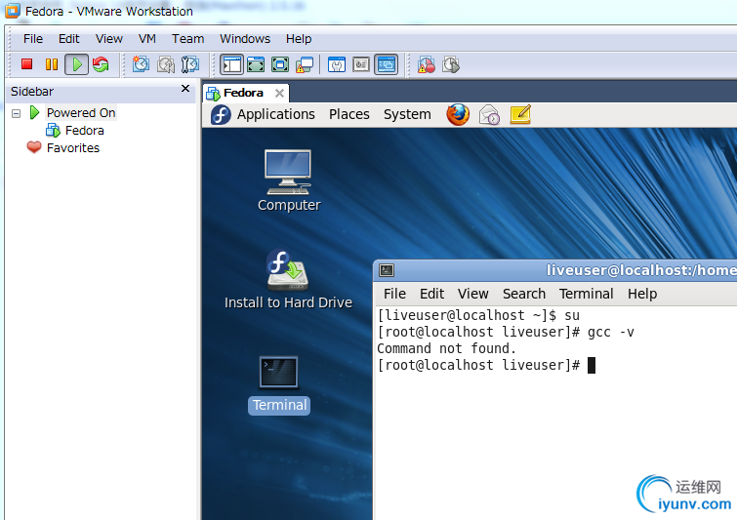The height and width of the screenshot is (520, 737).
Task: Open the terminal window File menu
Action: [x=394, y=294]
